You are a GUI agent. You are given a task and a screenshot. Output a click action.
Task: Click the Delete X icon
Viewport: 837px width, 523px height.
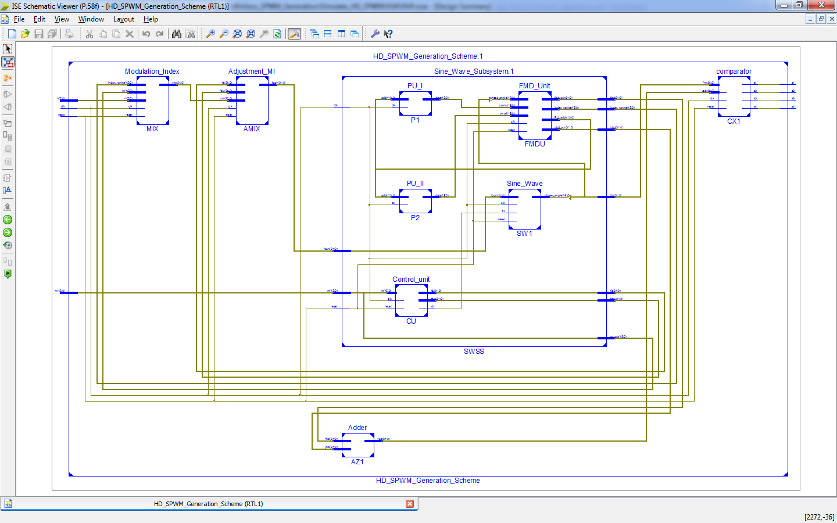click(130, 34)
